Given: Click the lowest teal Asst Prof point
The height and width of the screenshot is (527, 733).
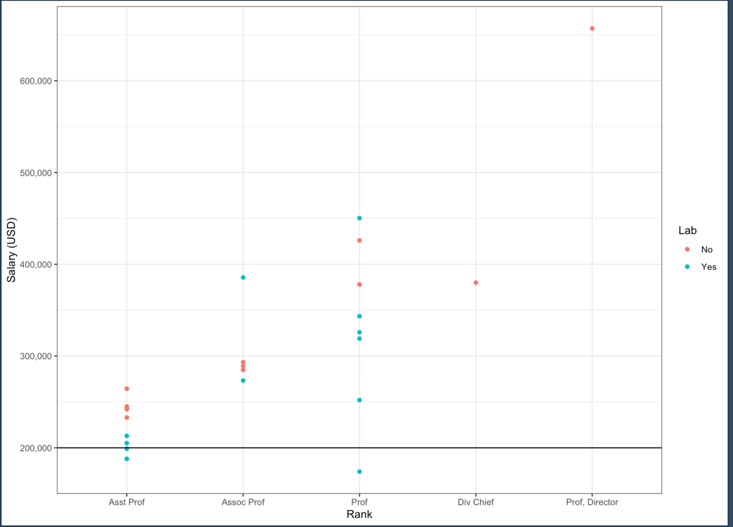Looking at the screenshot, I should [126, 459].
